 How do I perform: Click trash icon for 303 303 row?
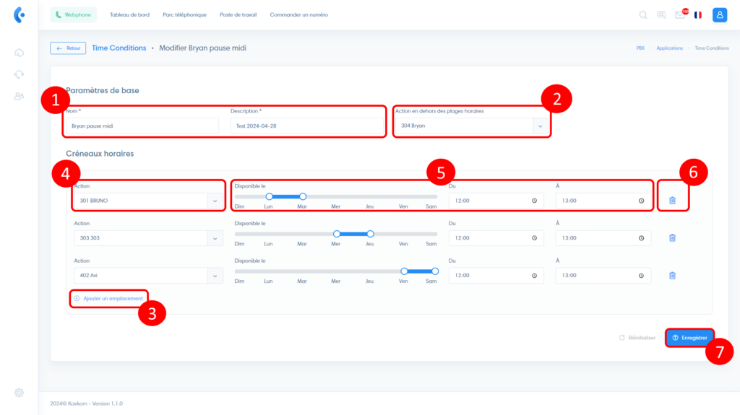click(672, 237)
